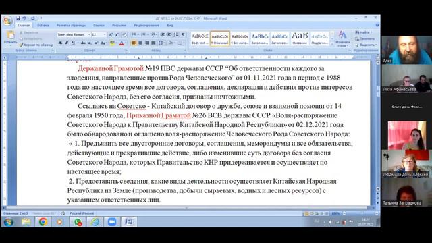The height and width of the screenshot is (243, 432).
Task: Apply strikethrough to the text
Action: pos(83,43)
